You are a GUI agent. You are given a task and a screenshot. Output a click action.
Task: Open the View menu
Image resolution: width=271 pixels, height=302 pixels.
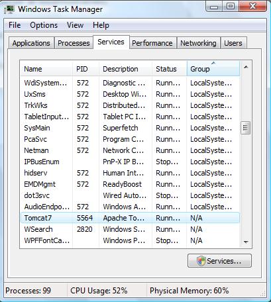click(75, 25)
